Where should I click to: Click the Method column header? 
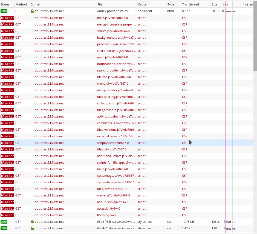21,4
